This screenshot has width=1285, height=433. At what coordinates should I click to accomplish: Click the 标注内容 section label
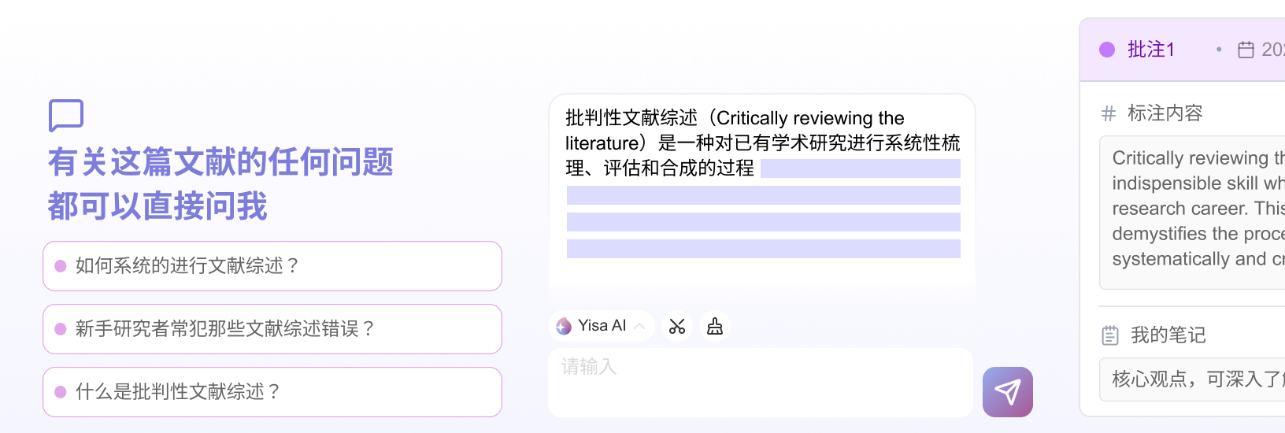(x=1165, y=113)
